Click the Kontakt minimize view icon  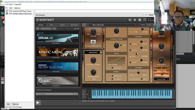point(144,20)
